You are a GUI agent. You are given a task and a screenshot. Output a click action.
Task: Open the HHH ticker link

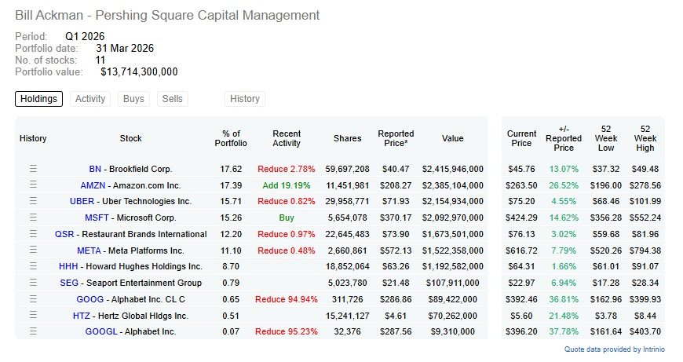pos(68,267)
